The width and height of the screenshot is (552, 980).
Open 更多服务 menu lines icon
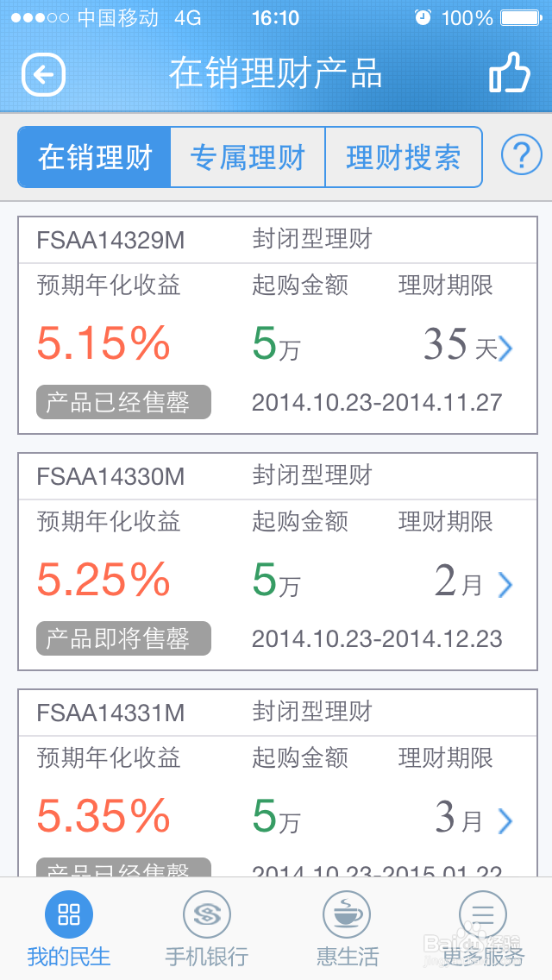tap(483, 915)
